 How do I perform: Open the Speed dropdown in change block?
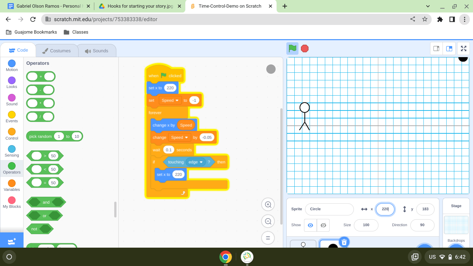187,138
